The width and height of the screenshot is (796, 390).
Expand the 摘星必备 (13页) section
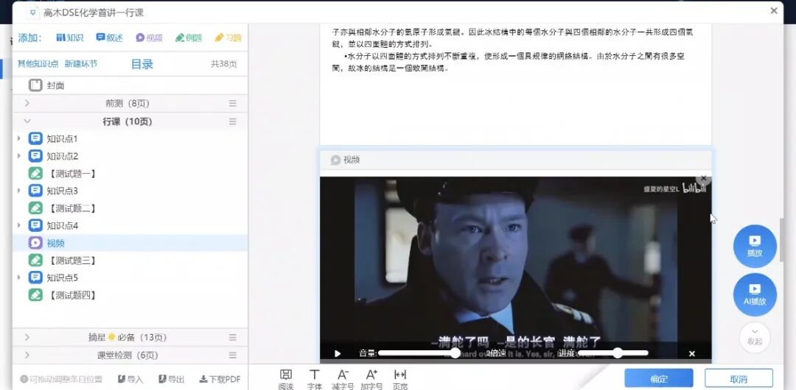[27, 337]
